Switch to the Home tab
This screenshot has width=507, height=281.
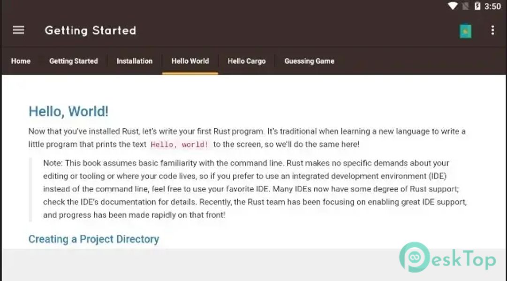point(21,61)
